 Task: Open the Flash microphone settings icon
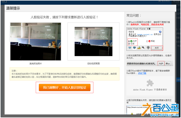(x=143, y=47)
